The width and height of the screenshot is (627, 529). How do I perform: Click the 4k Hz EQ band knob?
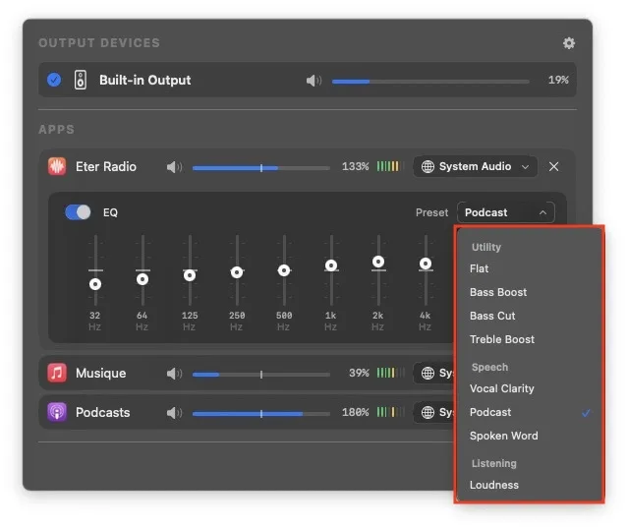tap(426, 264)
